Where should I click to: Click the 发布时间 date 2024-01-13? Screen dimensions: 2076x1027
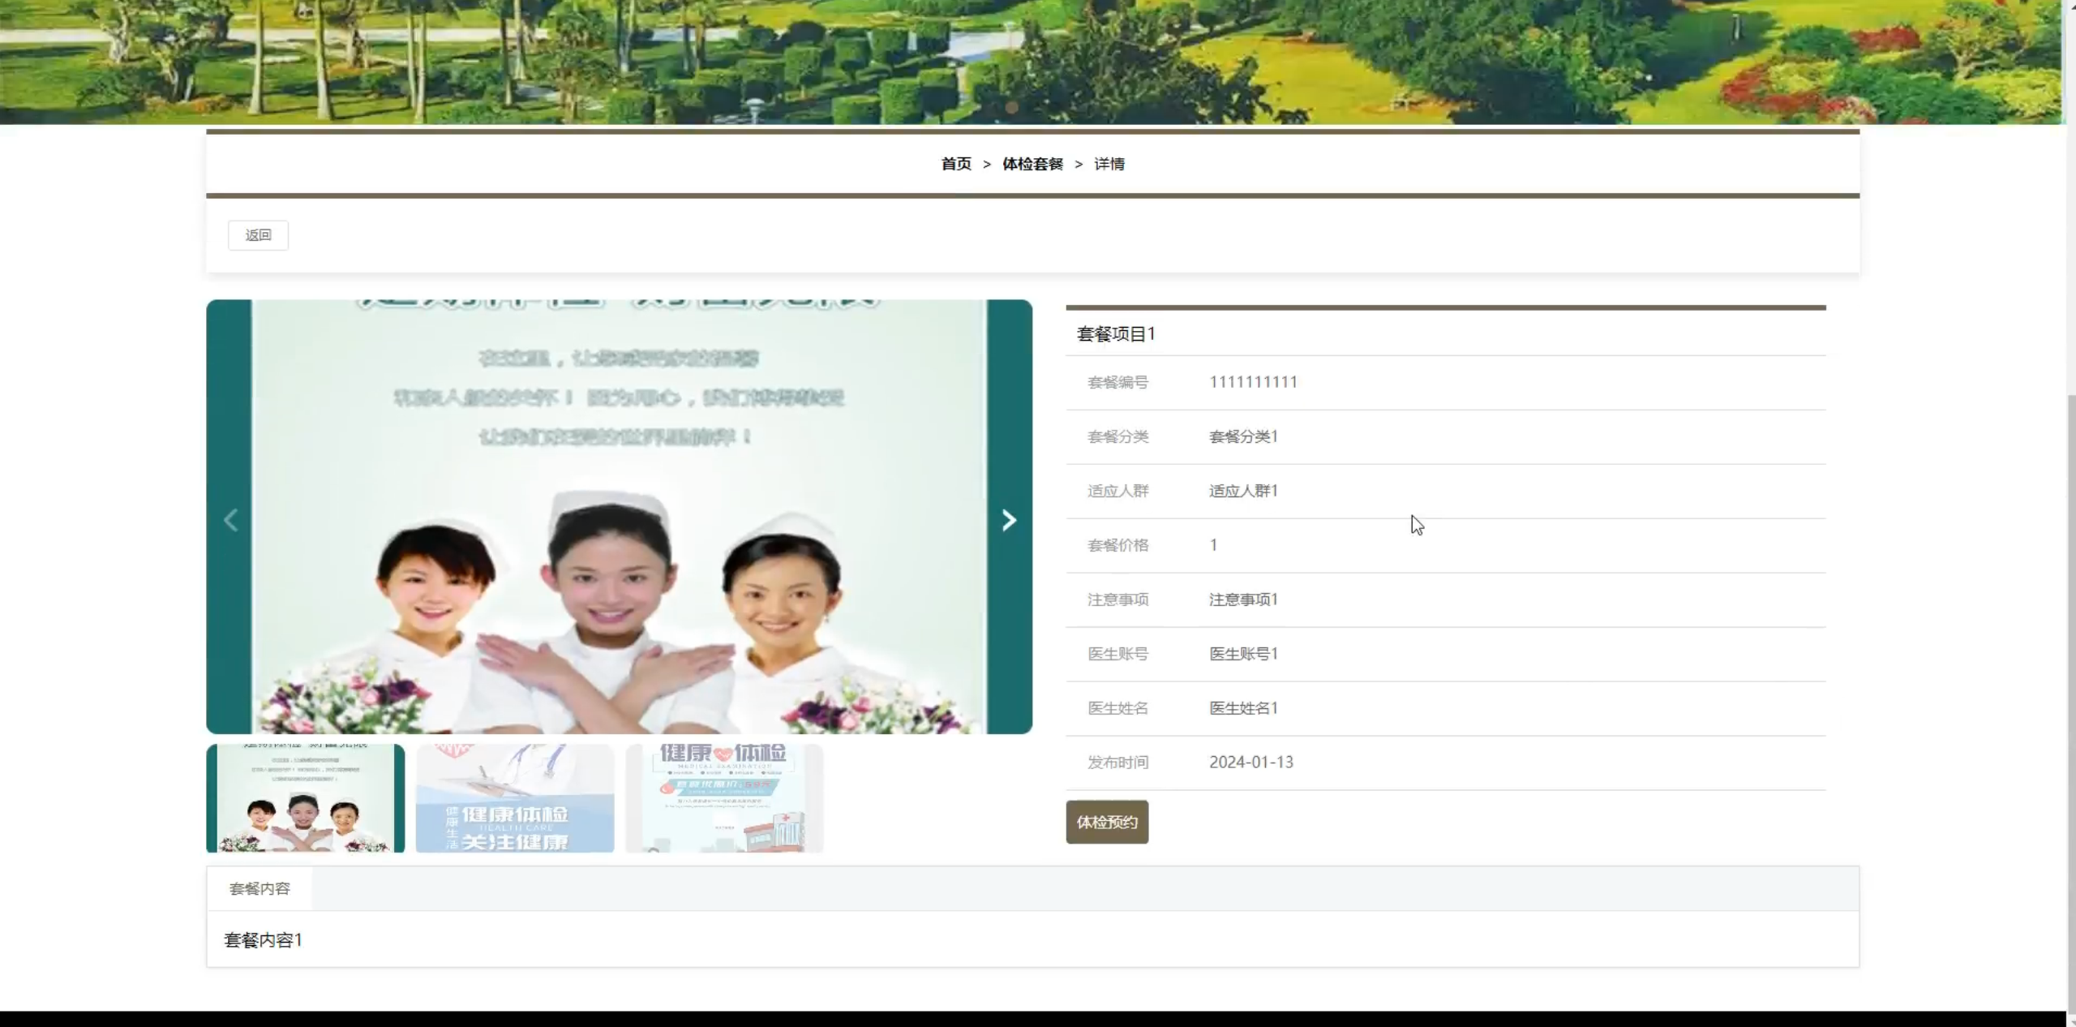1250,763
